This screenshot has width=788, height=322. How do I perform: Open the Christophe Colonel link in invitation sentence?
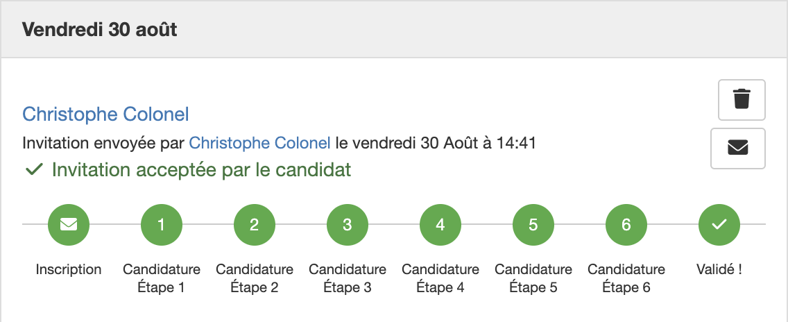click(x=260, y=144)
